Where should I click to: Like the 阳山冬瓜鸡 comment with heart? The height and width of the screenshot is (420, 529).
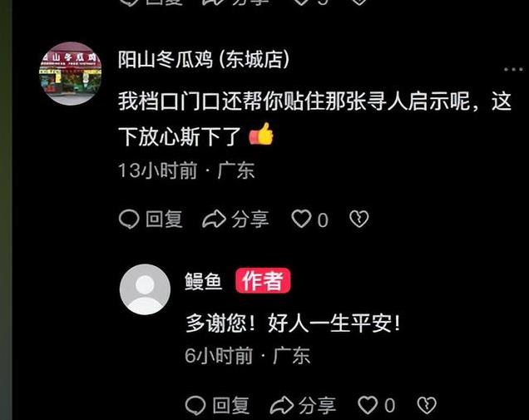(x=301, y=219)
